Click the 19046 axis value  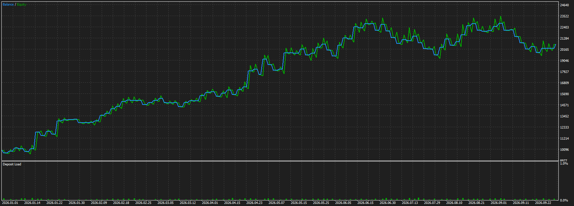coord(564,61)
